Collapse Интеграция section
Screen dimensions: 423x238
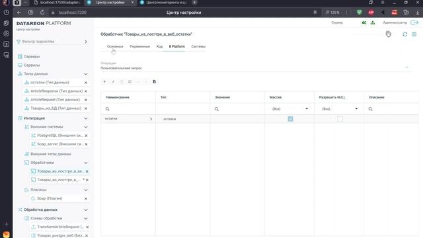click(86, 118)
